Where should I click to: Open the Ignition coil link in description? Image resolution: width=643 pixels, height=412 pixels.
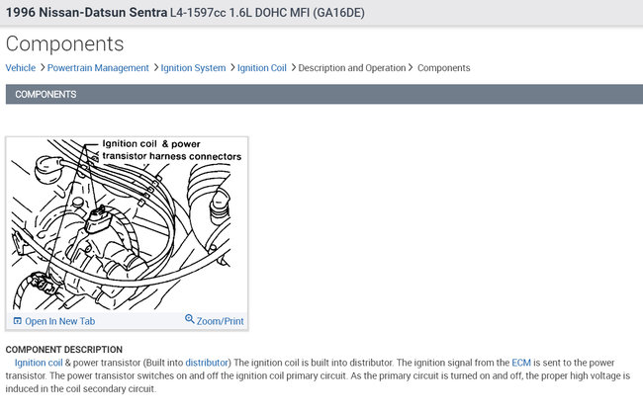point(39,363)
